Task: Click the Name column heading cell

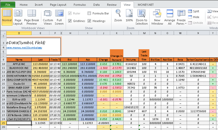Action: tap(19, 59)
